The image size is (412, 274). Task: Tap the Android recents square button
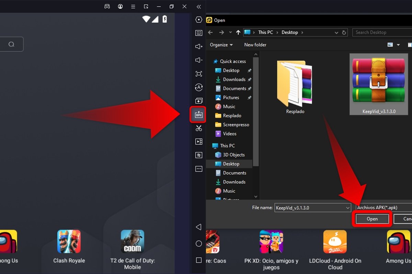pyautogui.click(x=198, y=260)
